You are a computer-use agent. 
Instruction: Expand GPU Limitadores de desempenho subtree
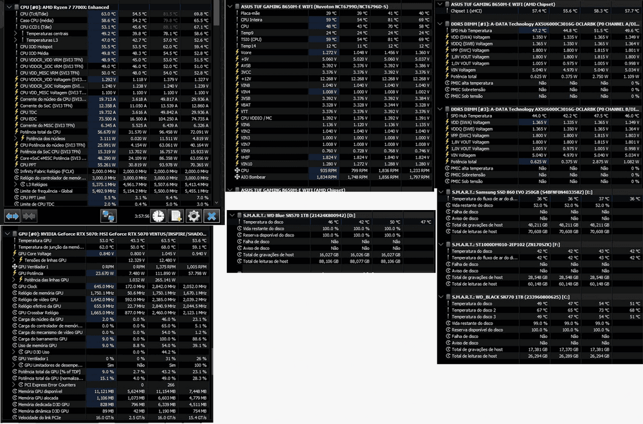click(x=14, y=365)
